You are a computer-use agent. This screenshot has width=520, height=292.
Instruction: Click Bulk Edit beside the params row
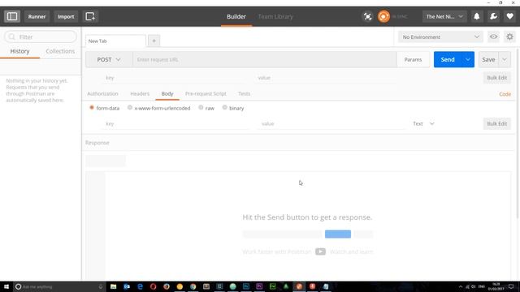[x=496, y=78]
